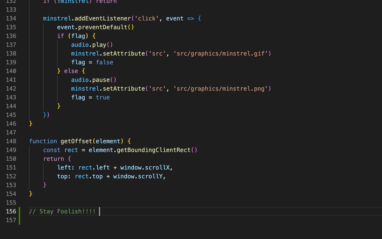Click line number 153 in the gutter
This screenshot has width=382, height=239.
[x=11, y=185]
